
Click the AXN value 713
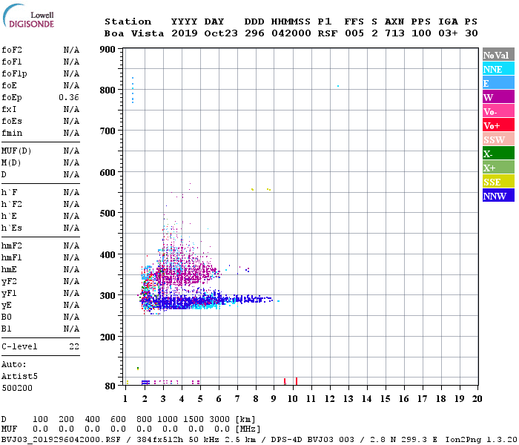[x=394, y=33]
